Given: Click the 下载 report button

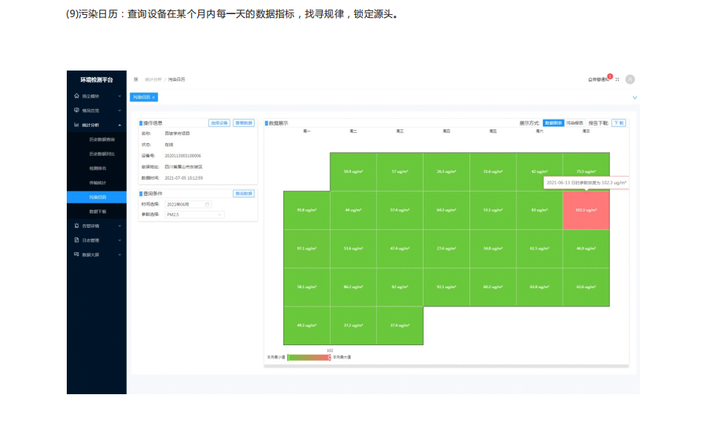Looking at the screenshot, I should coord(618,123).
